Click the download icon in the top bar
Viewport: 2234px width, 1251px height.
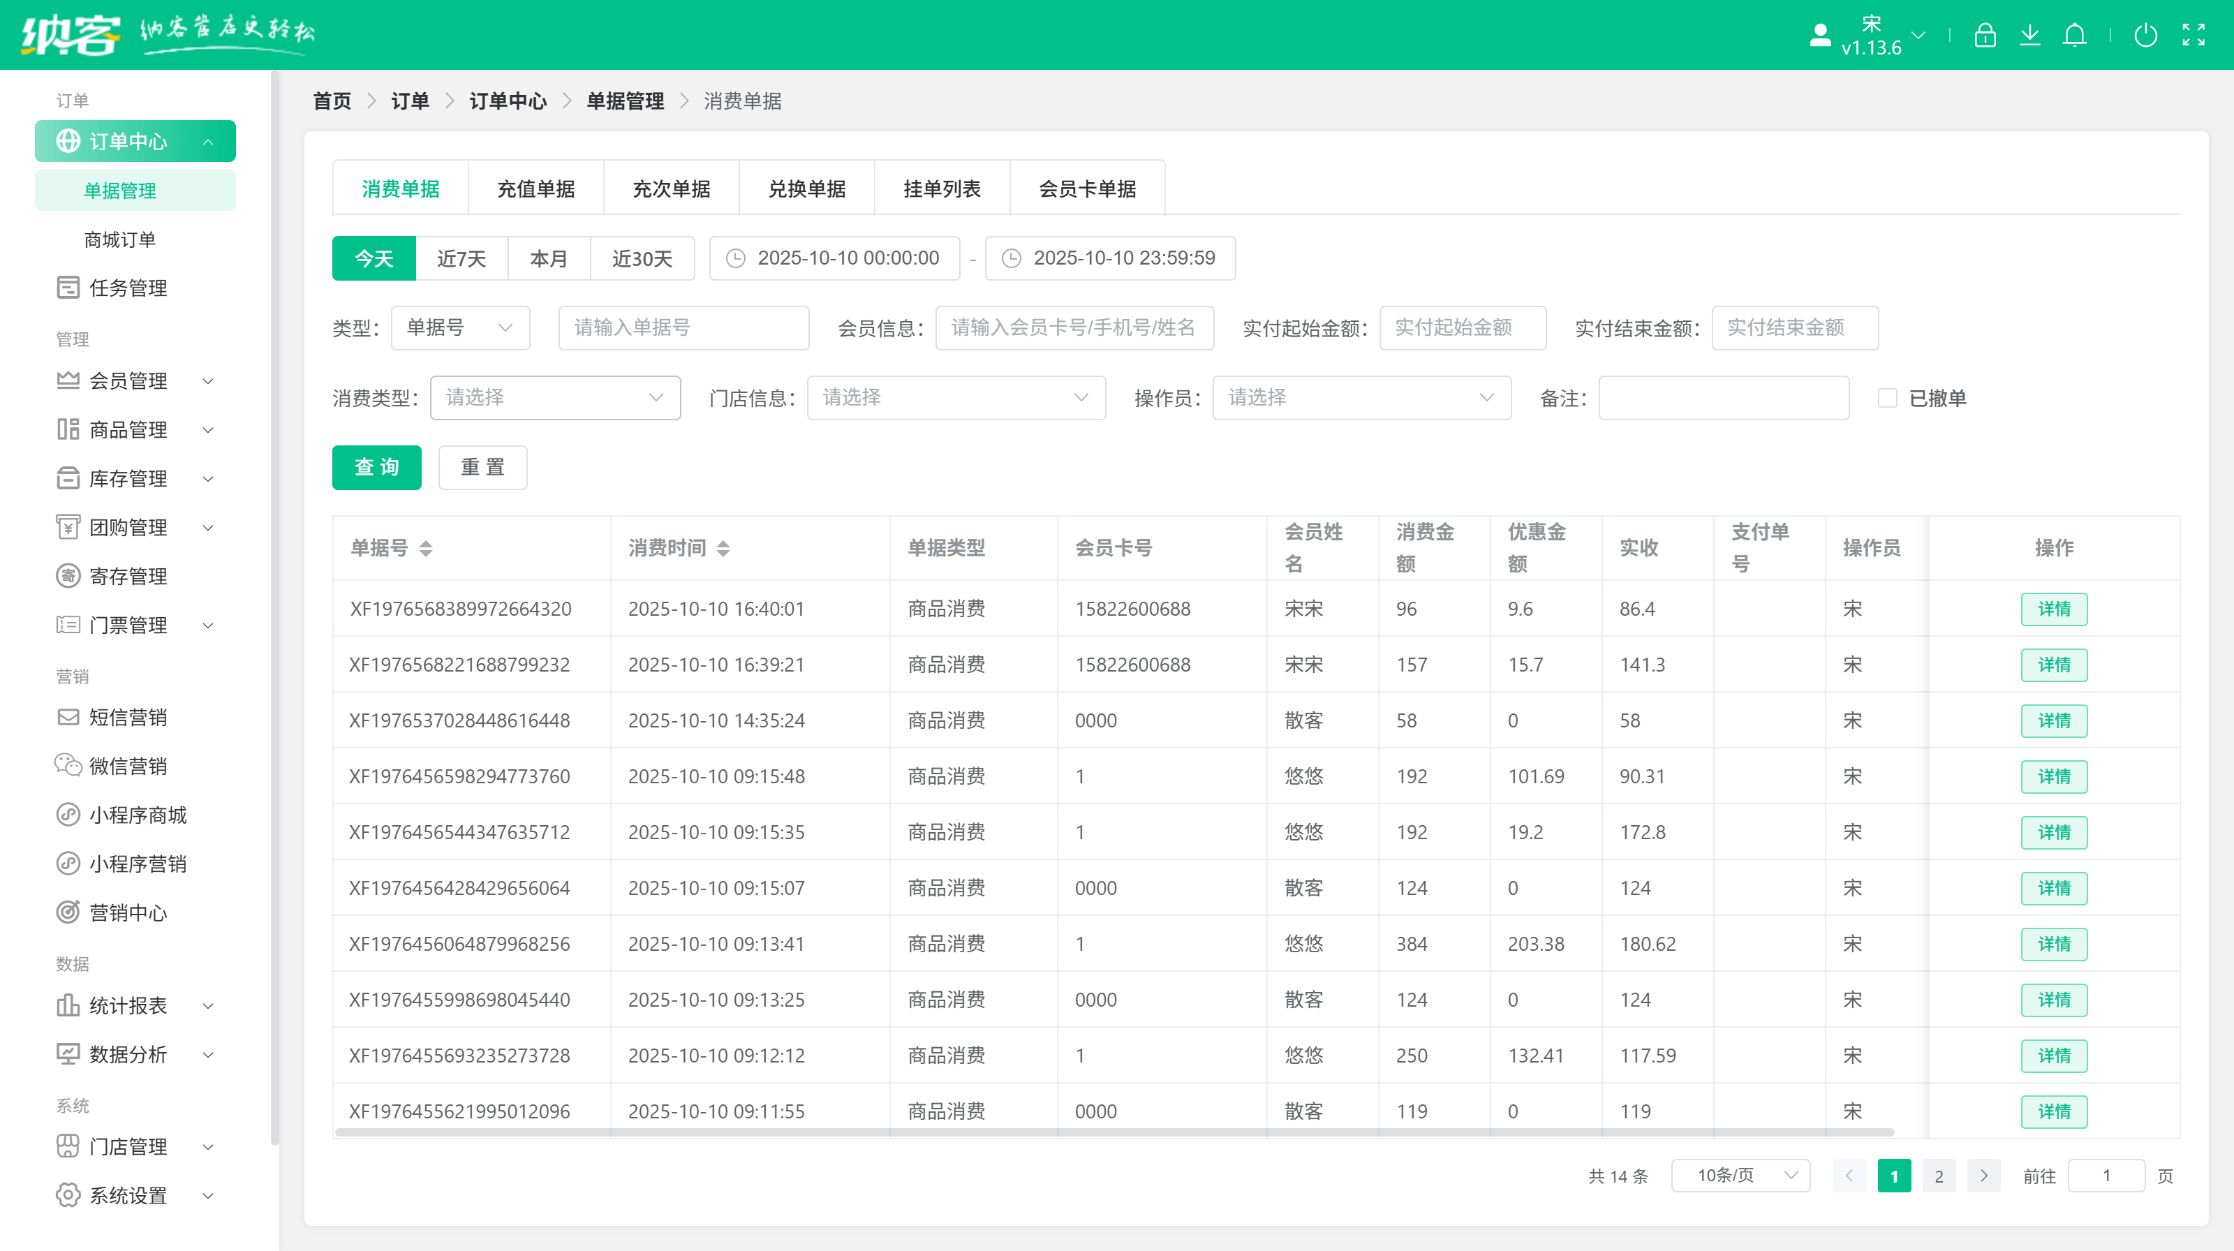2030,36
